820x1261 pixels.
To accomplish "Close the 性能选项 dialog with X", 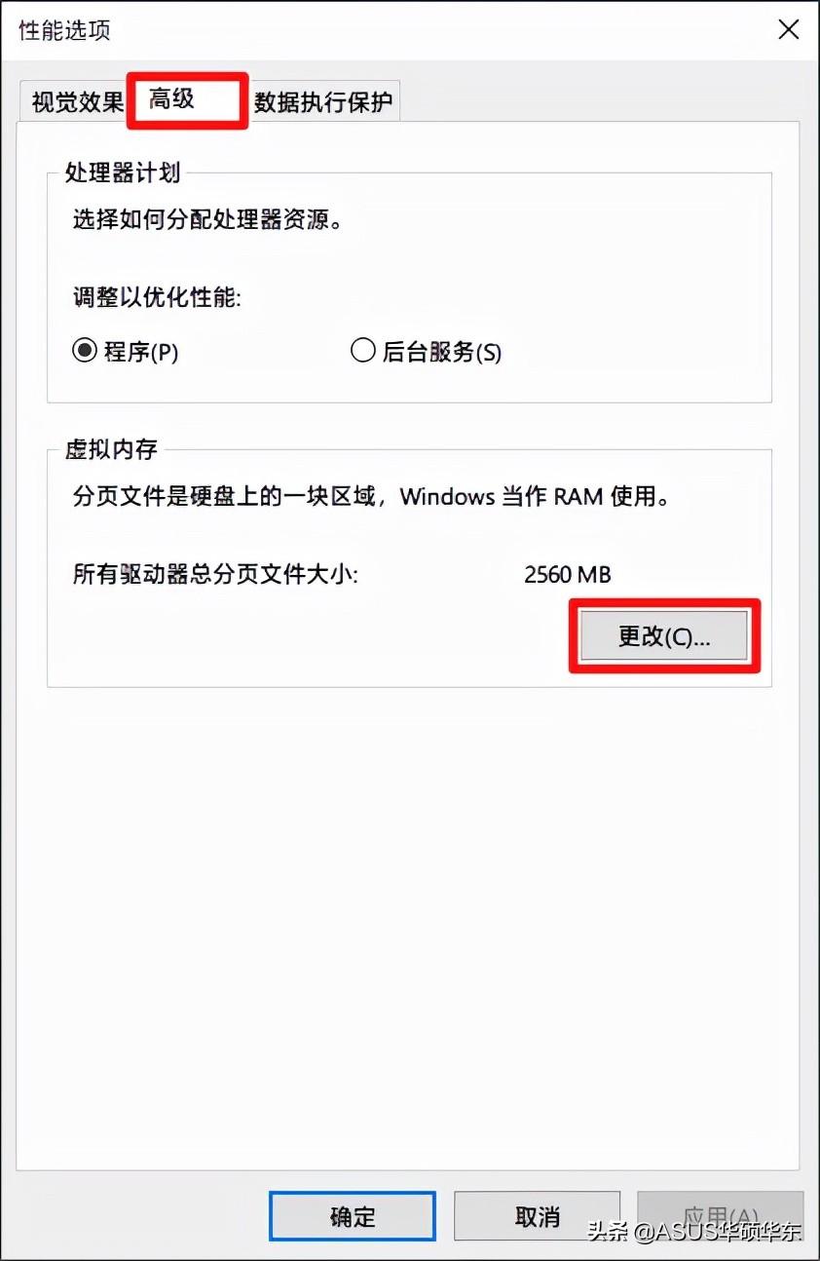I will pyautogui.click(x=789, y=29).
